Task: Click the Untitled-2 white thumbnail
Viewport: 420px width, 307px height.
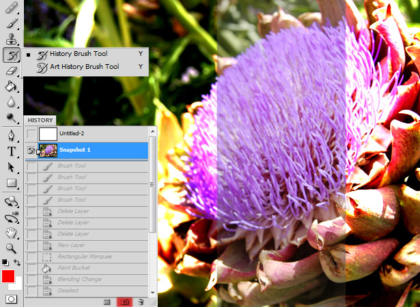Action: tap(48, 134)
